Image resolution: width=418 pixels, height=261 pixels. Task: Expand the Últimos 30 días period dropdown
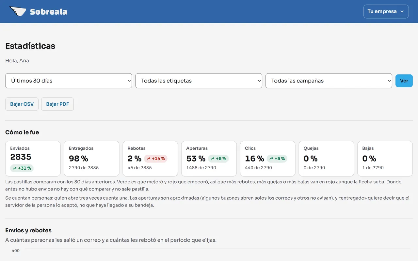tap(69, 81)
